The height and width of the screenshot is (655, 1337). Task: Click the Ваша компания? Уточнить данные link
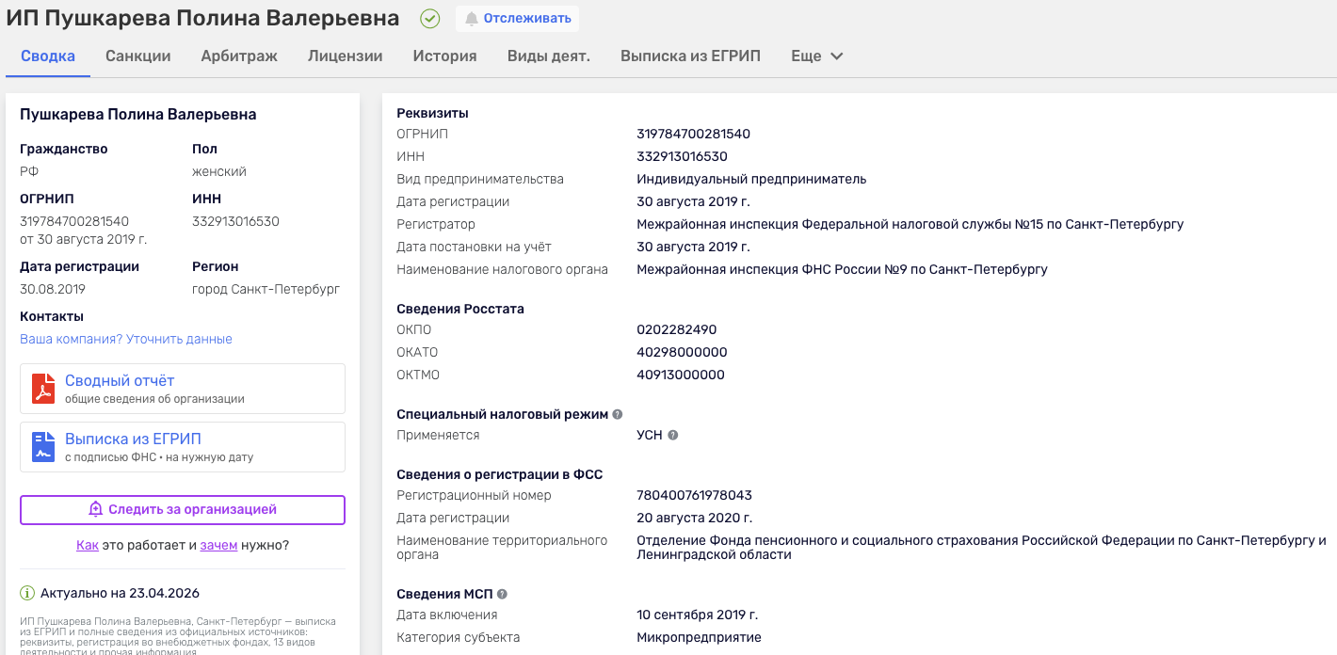coord(126,339)
